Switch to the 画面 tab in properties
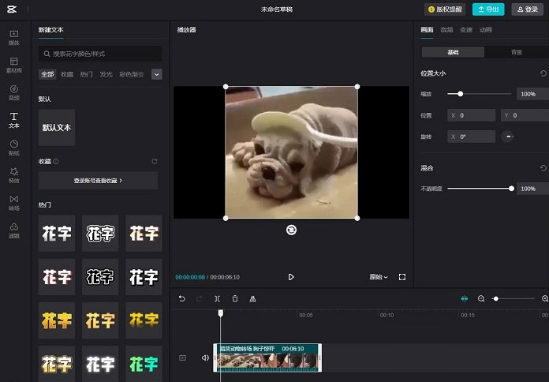This screenshot has width=549, height=382. [x=427, y=30]
